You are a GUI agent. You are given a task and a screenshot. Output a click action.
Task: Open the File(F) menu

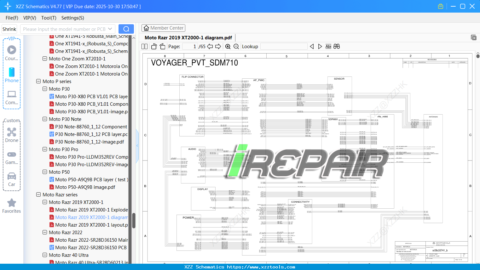click(12, 18)
